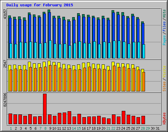Click the 'Pages' legend label
168x132 pixels.
[164, 40]
